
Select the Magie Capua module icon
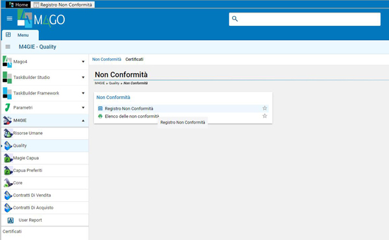[8, 158]
